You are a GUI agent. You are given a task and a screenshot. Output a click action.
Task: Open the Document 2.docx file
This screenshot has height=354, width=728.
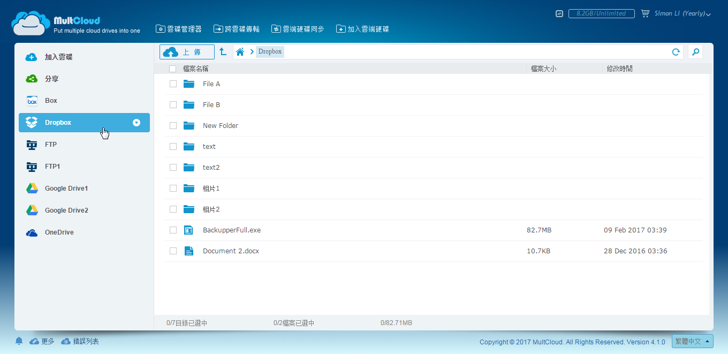pyautogui.click(x=231, y=251)
